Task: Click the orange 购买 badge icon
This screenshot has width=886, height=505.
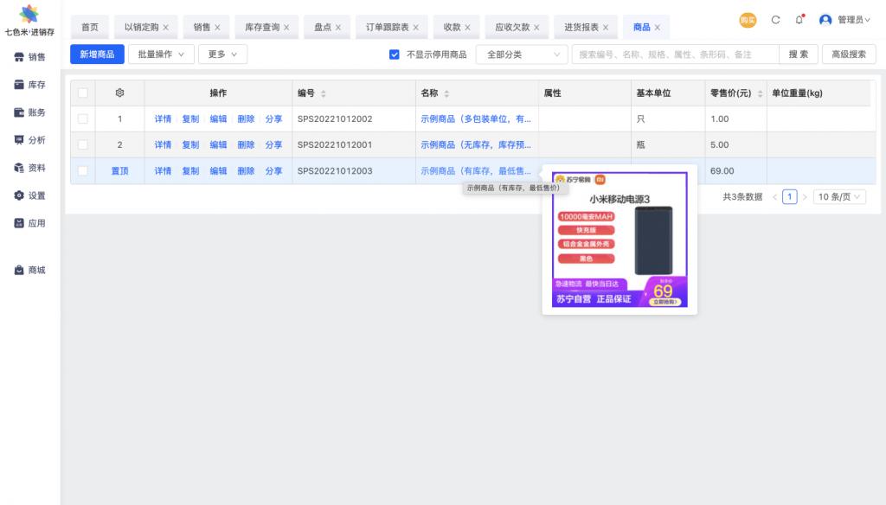Action: click(748, 20)
